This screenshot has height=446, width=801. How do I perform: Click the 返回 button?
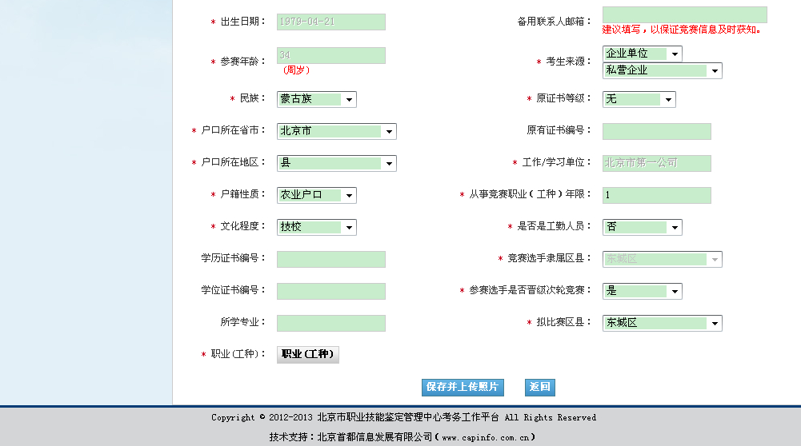pyautogui.click(x=539, y=387)
